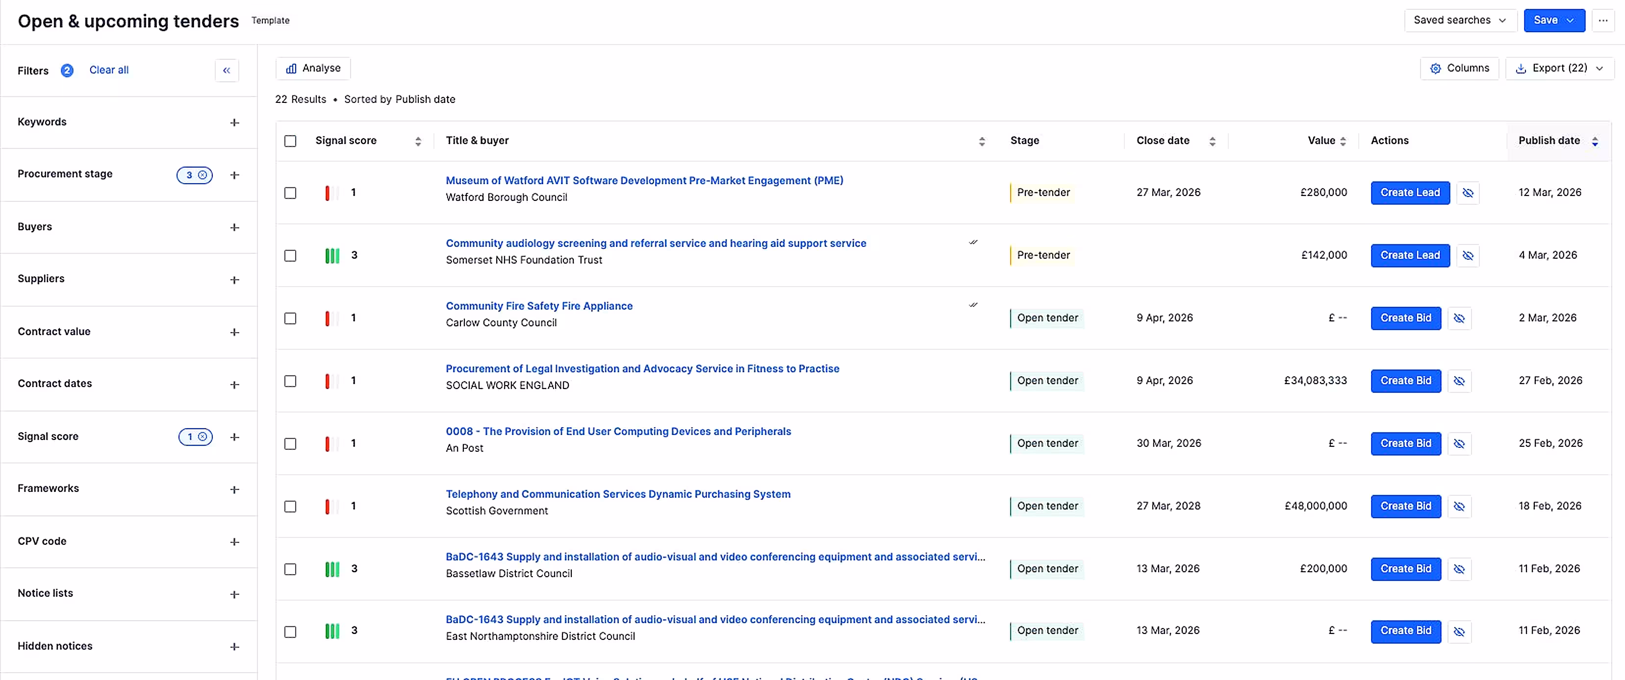Sort table by Signal score column

tap(418, 141)
